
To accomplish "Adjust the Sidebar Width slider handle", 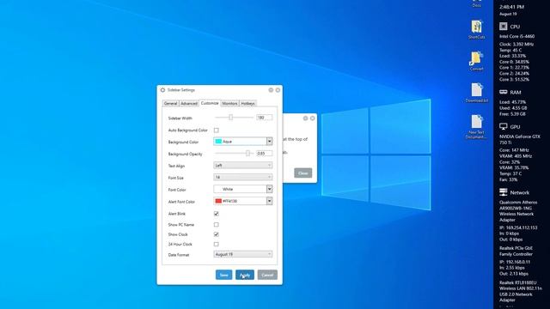I will coord(231,118).
